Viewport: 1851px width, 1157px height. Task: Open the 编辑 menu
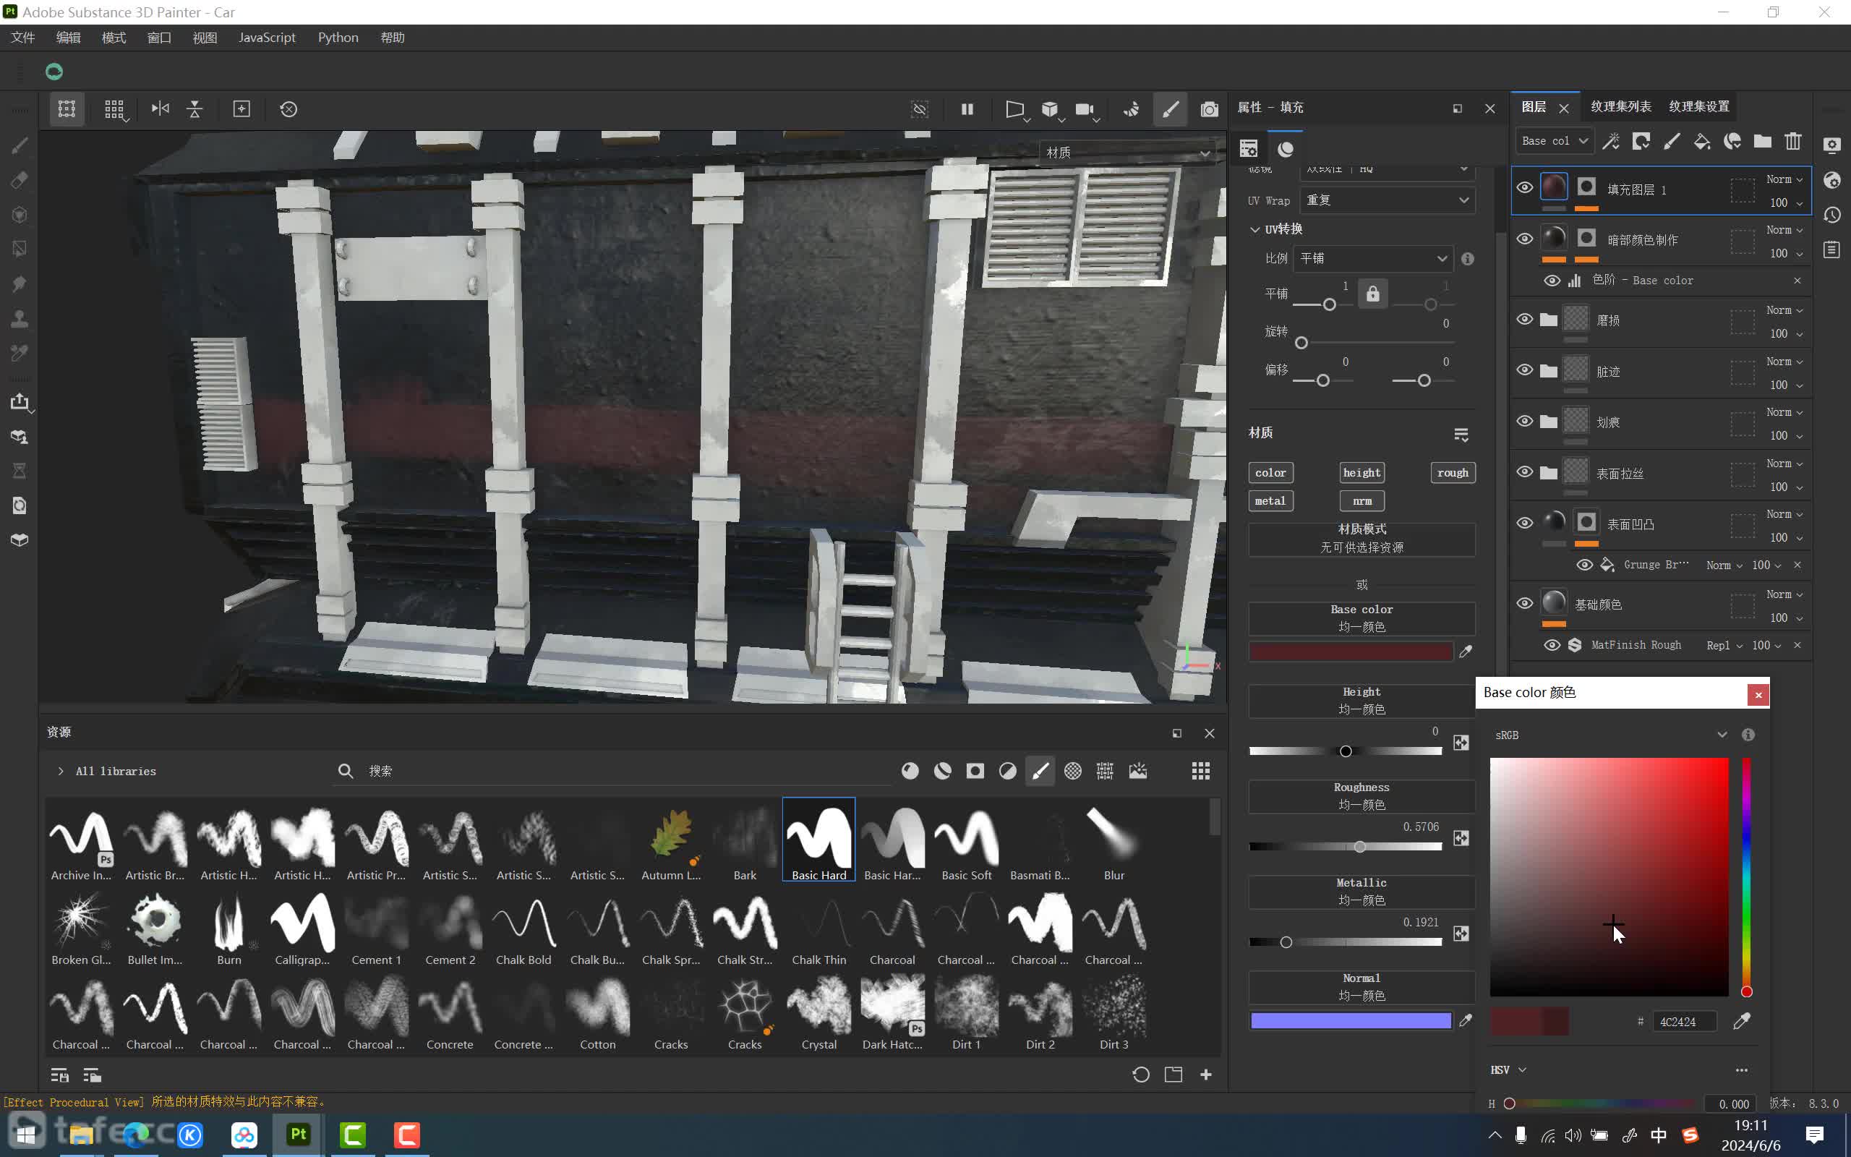(x=68, y=38)
